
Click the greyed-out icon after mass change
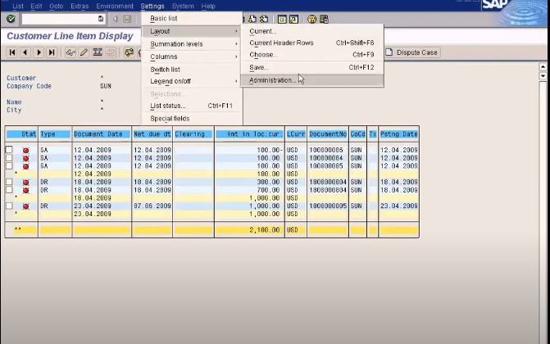(x=111, y=52)
